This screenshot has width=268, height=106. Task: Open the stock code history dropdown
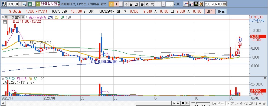[20, 4]
